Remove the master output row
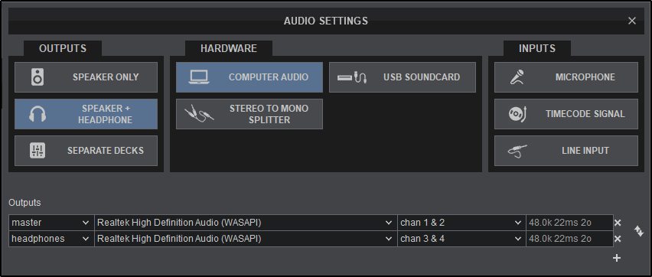Image resolution: width=652 pixels, height=277 pixels. click(x=618, y=223)
